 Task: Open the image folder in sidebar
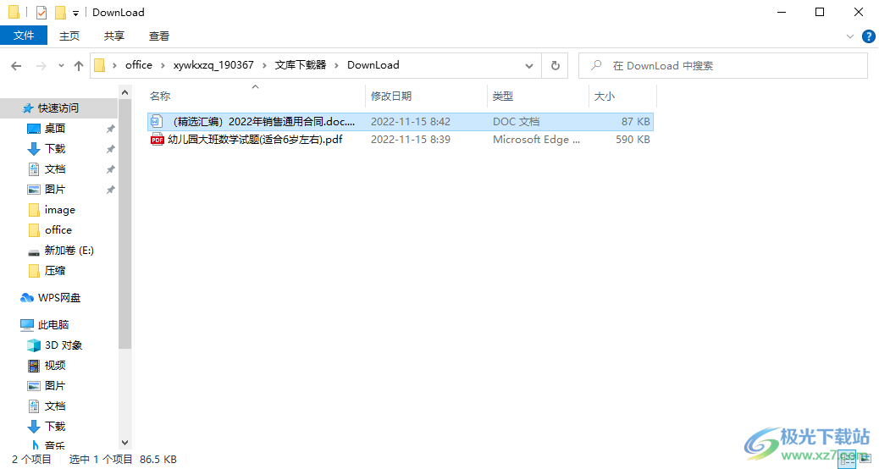click(60, 210)
